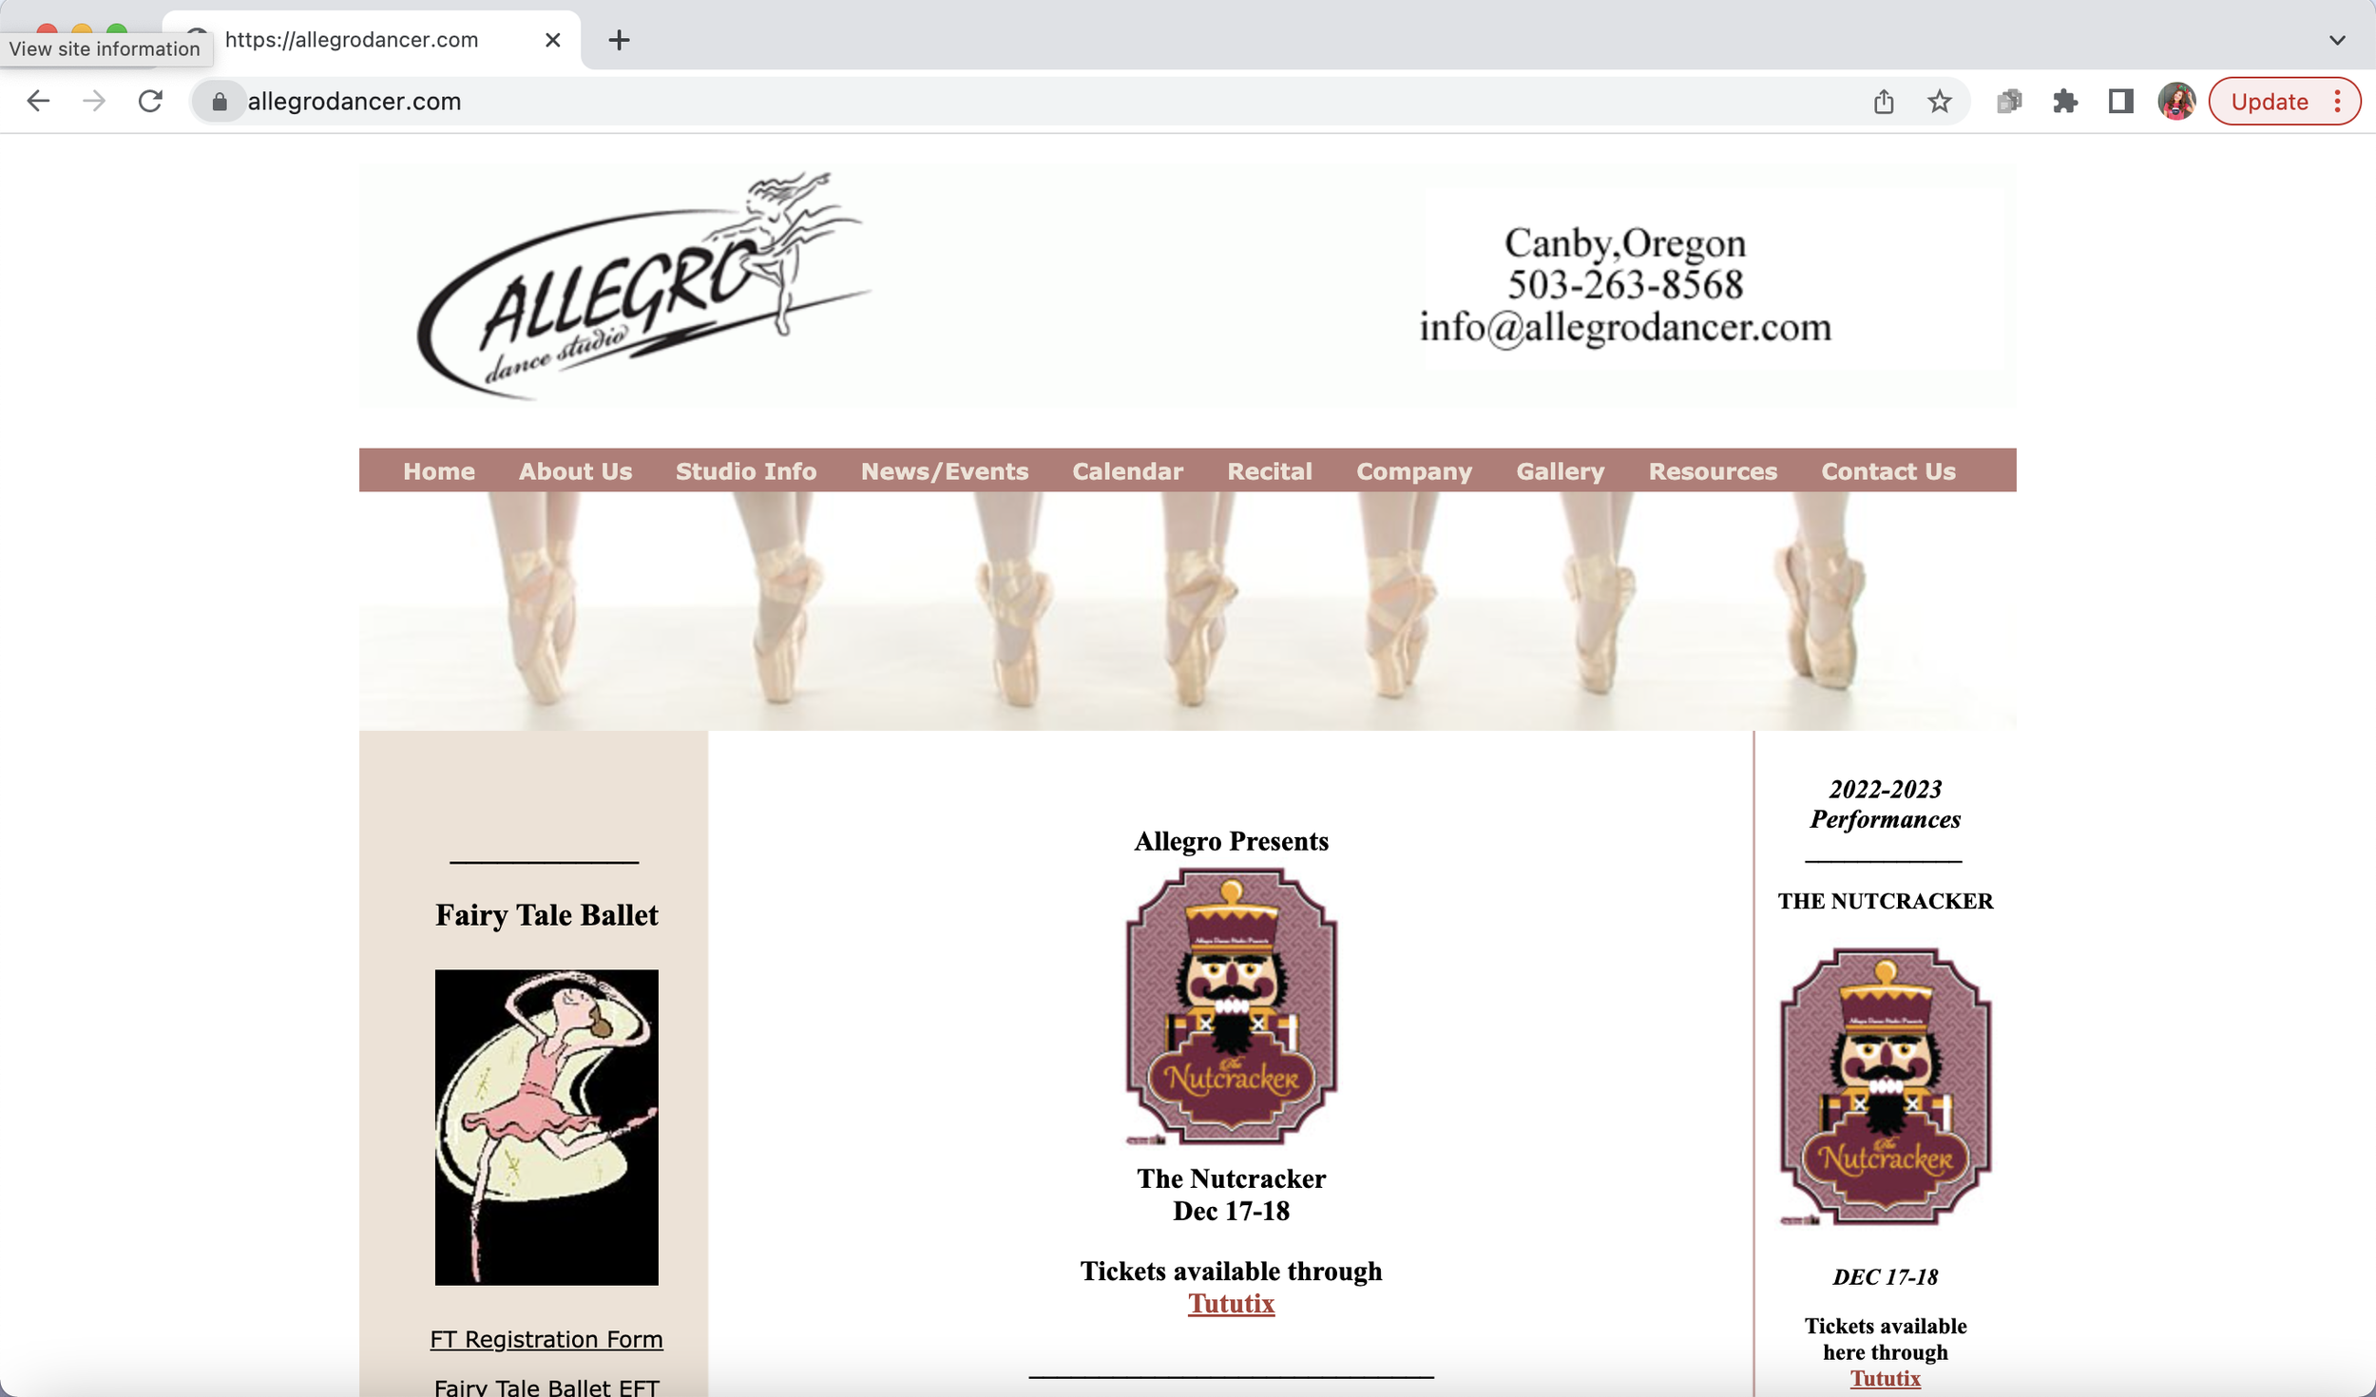Reload the page with the refresh icon

(x=150, y=101)
